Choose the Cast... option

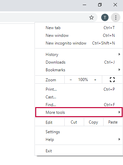[79, 97]
